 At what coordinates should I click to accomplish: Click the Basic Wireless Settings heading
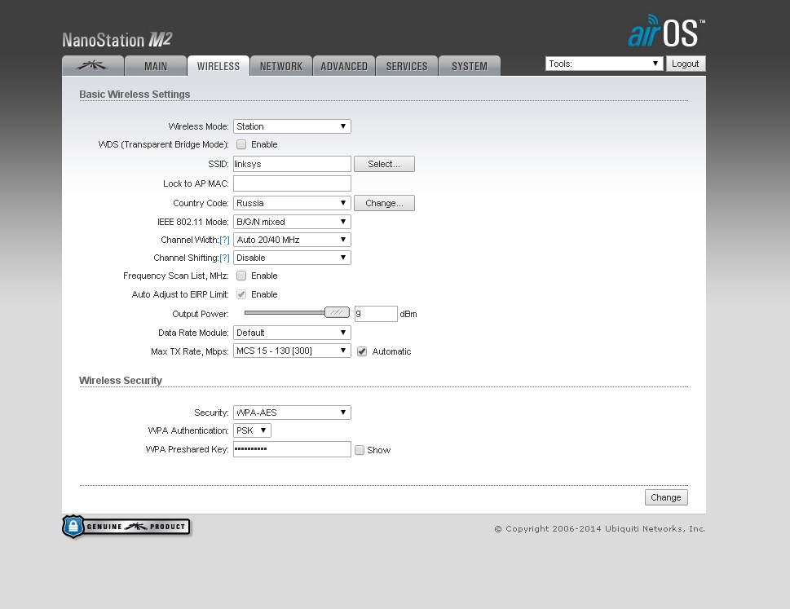click(x=135, y=95)
